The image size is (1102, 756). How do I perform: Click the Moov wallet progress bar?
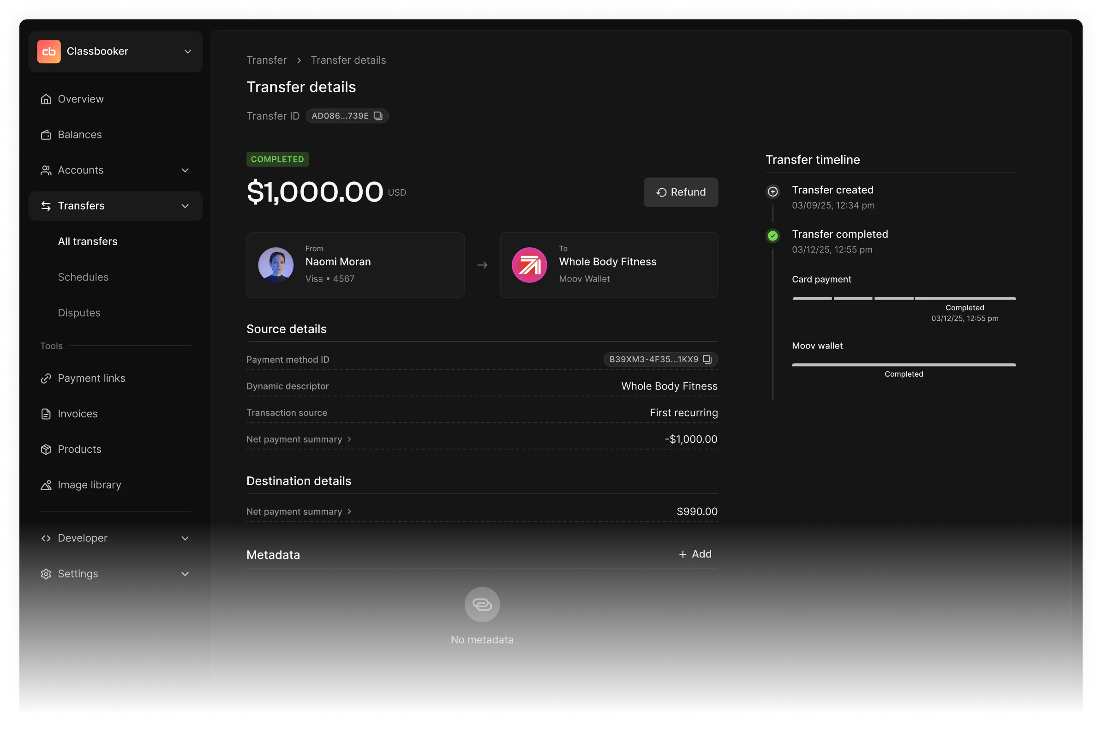[904, 365]
